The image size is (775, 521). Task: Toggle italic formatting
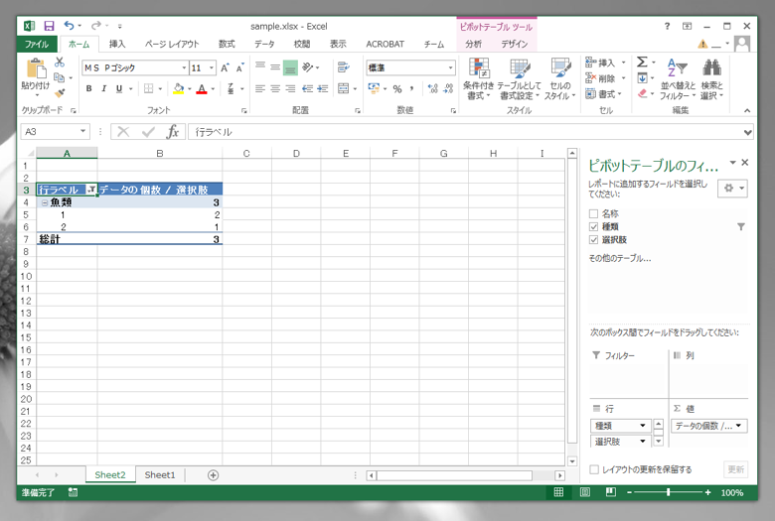[103, 89]
